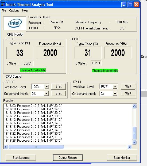Start CPU 1 on demand throttle
Image resolution: width=147 pixels, height=166 pixels.
coord(128,93)
